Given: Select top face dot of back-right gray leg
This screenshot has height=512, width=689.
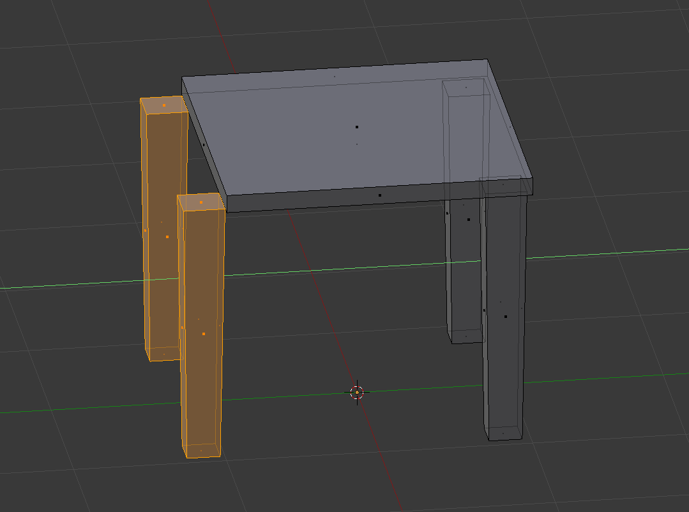Looking at the screenshot, I should point(466,87).
